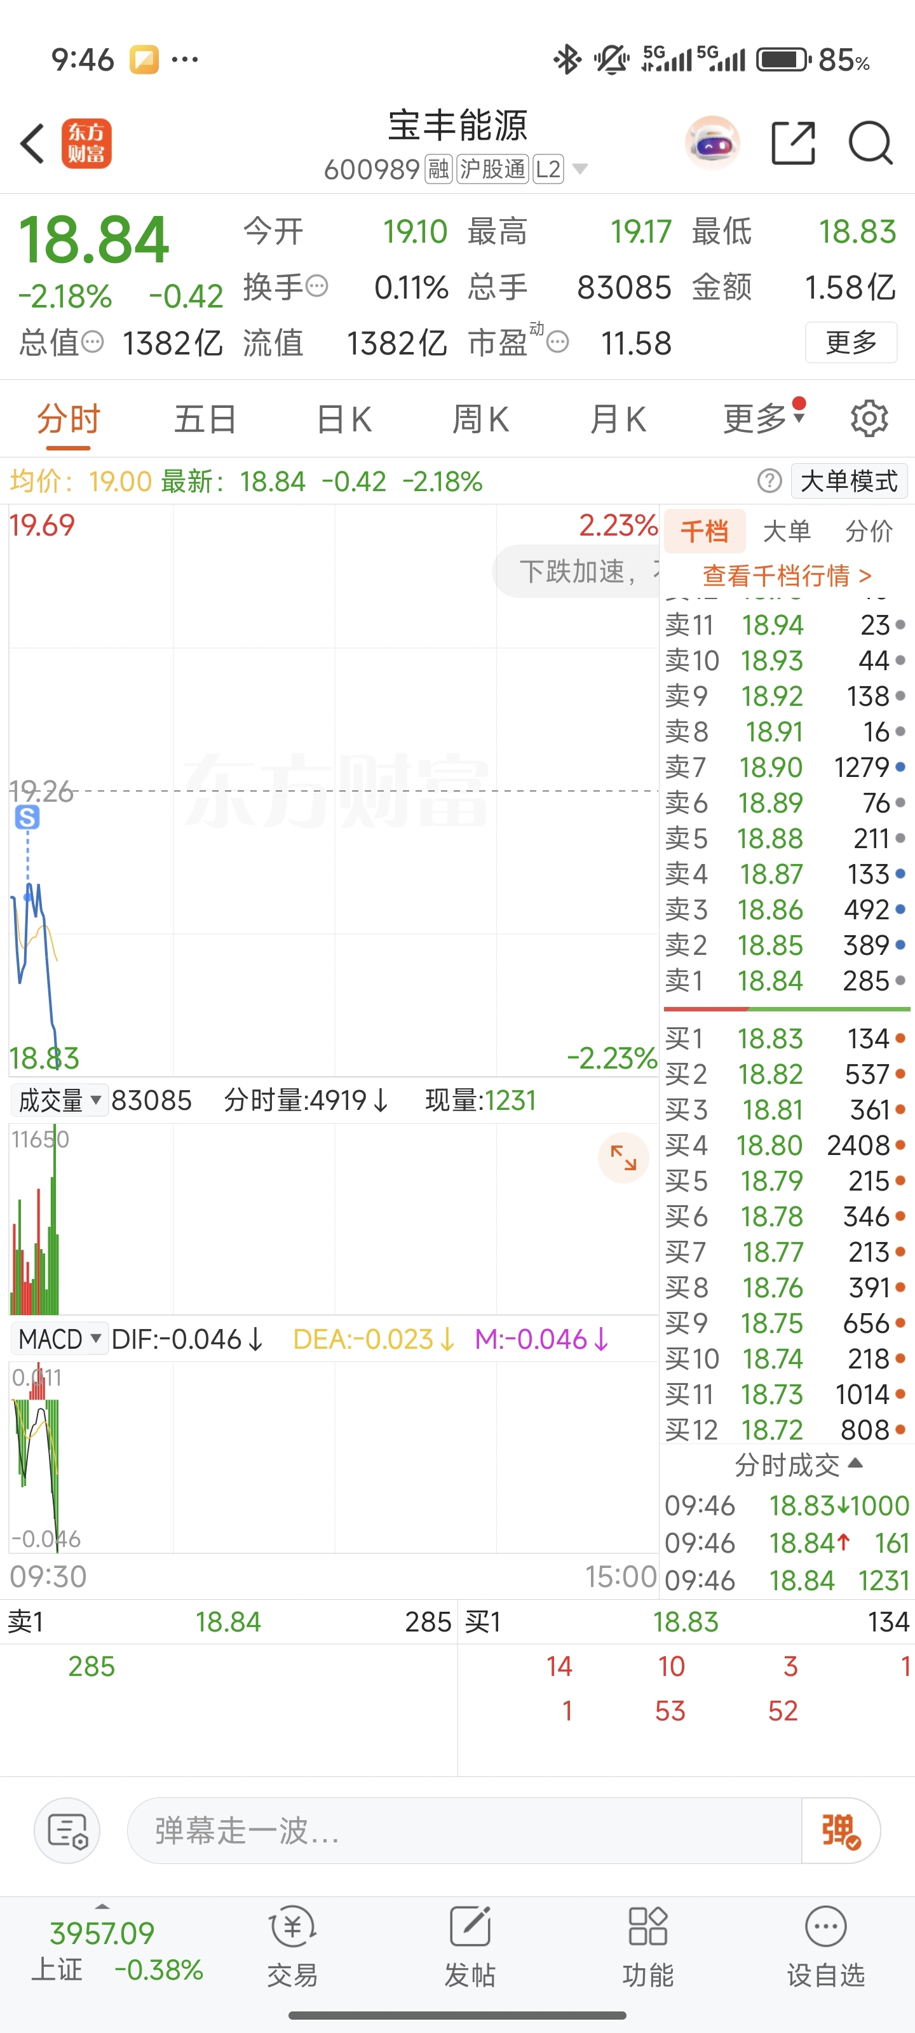Screen dimensions: 915x2033
Task: Tap 上证 index 3957.09 ticker
Action: pos(117,1950)
